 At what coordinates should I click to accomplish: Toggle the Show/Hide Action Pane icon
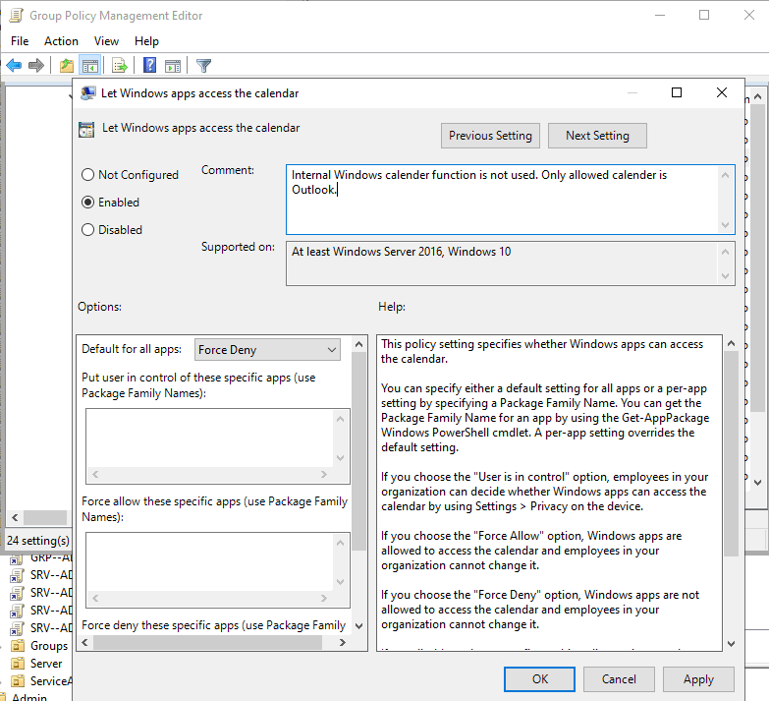173,65
